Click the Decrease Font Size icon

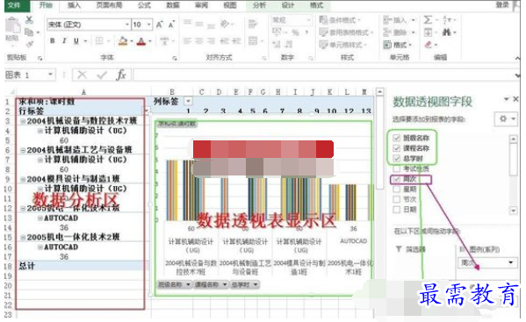[x=171, y=25]
